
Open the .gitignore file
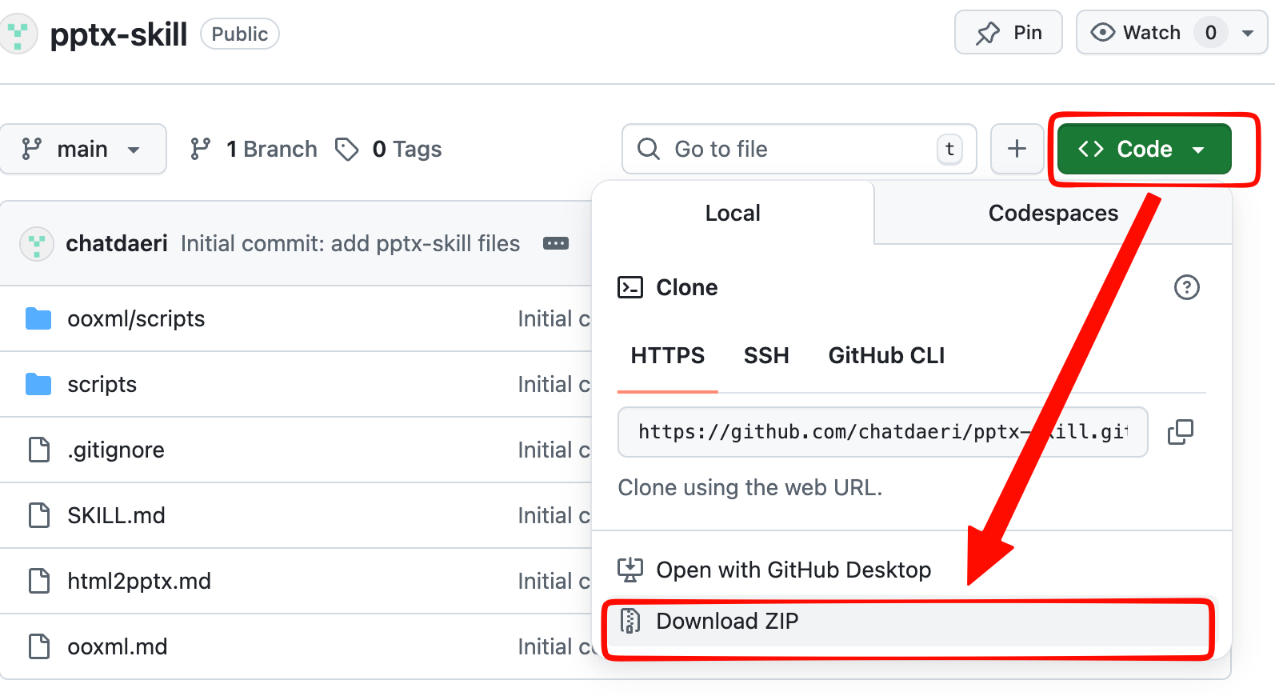coord(116,450)
